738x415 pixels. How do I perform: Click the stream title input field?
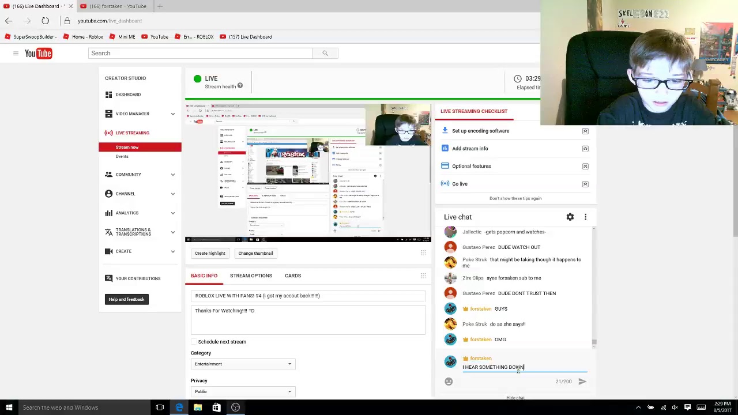[308, 296]
